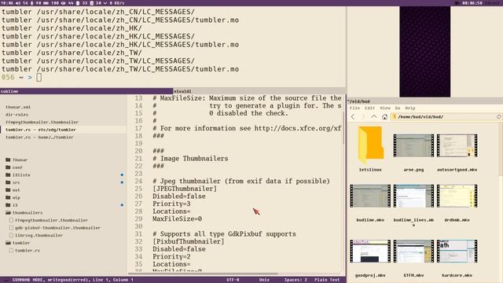Screen dimensions: 503x283
Task: Click the UTF-8 encoding in status bar
Action: [233, 280]
